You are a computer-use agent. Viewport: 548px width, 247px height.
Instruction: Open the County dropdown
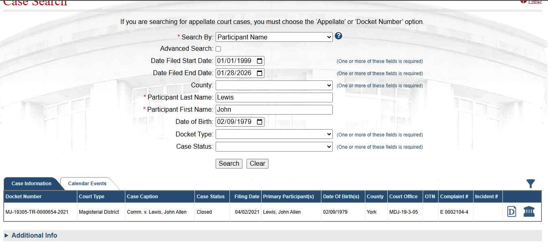click(x=274, y=85)
